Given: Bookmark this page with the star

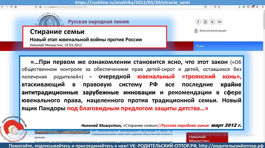Looking at the screenshot, I should [219, 7].
